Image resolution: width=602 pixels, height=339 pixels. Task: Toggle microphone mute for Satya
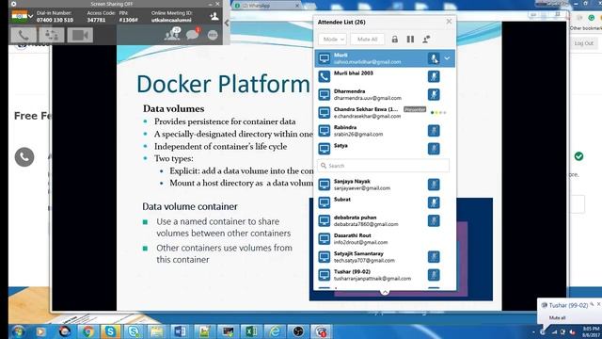(434, 149)
